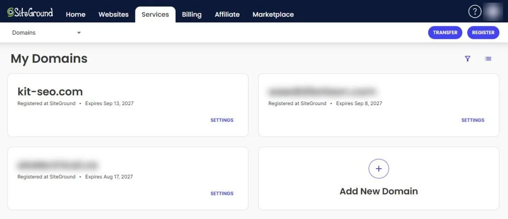Expand the Domains dropdown arrow
508x219 pixels.
[79, 33]
